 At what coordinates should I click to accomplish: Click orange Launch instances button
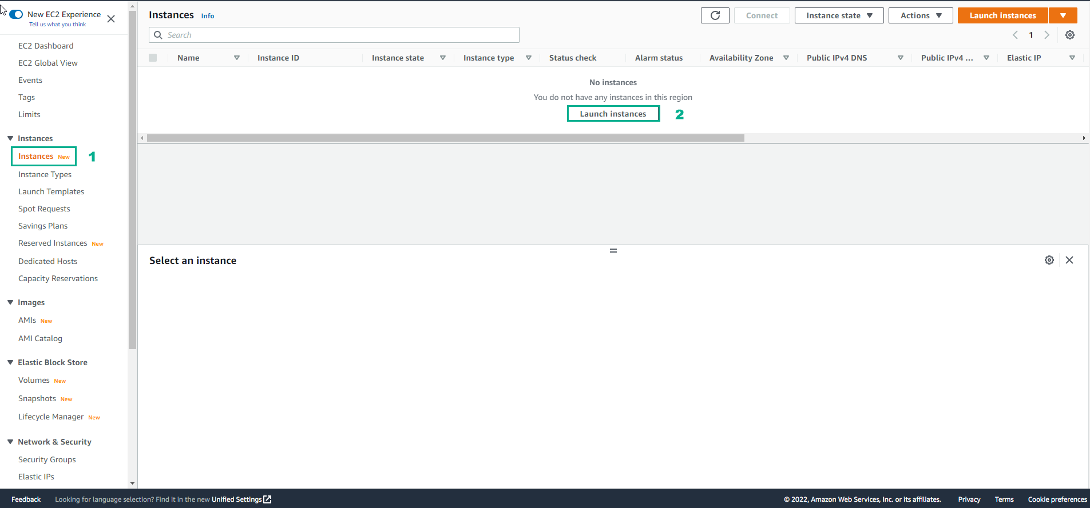(x=1002, y=15)
